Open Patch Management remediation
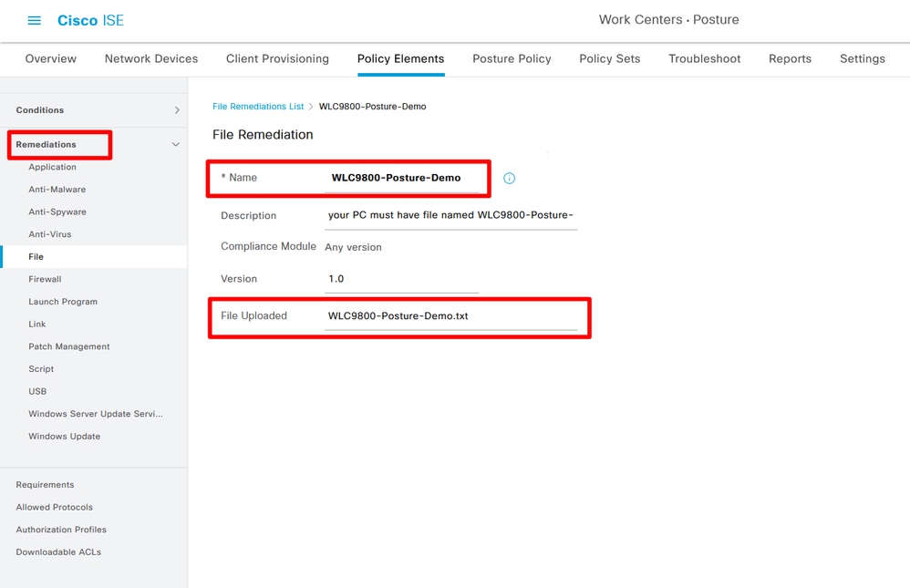The image size is (910, 588). click(x=69, y=346)
